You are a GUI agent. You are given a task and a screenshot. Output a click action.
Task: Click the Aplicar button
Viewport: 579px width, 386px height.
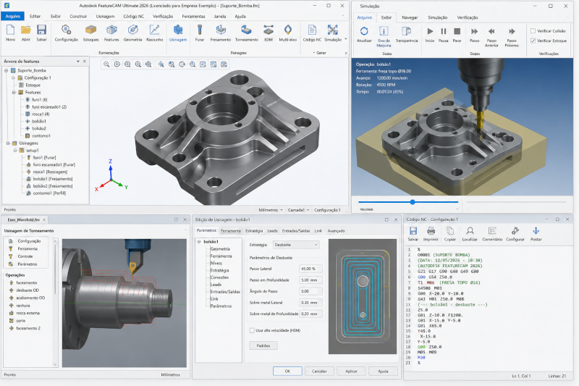point(351,372)
